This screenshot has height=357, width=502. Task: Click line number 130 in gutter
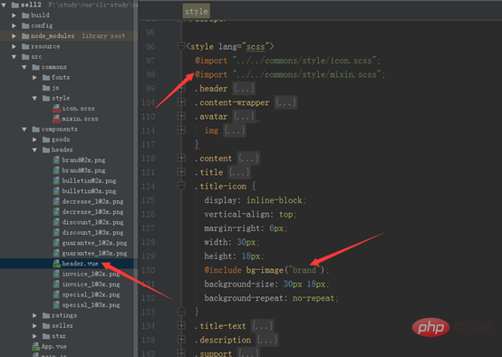coord(149,271)
